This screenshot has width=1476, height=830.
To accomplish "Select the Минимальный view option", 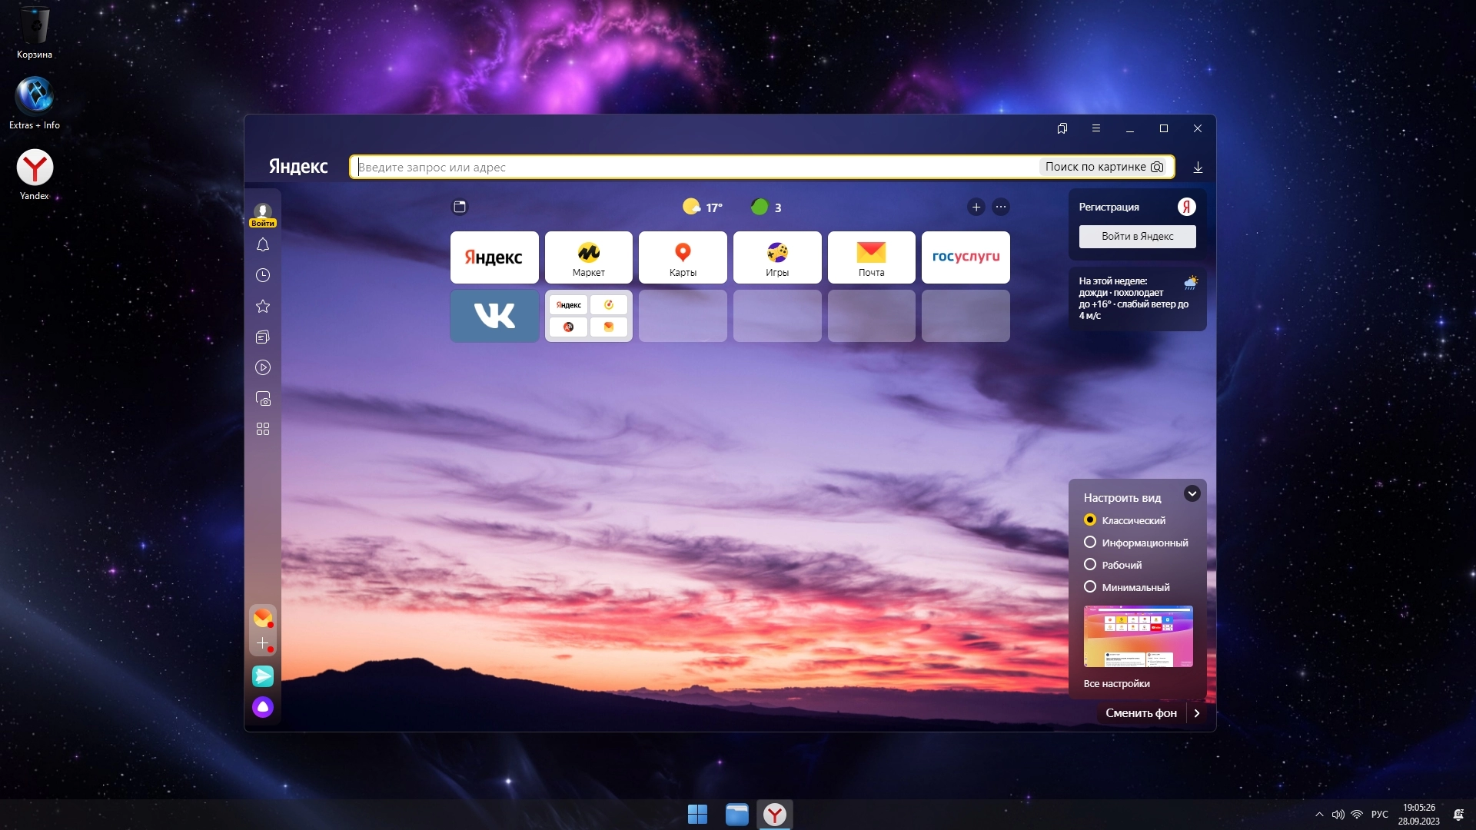I will [1090, 587].
